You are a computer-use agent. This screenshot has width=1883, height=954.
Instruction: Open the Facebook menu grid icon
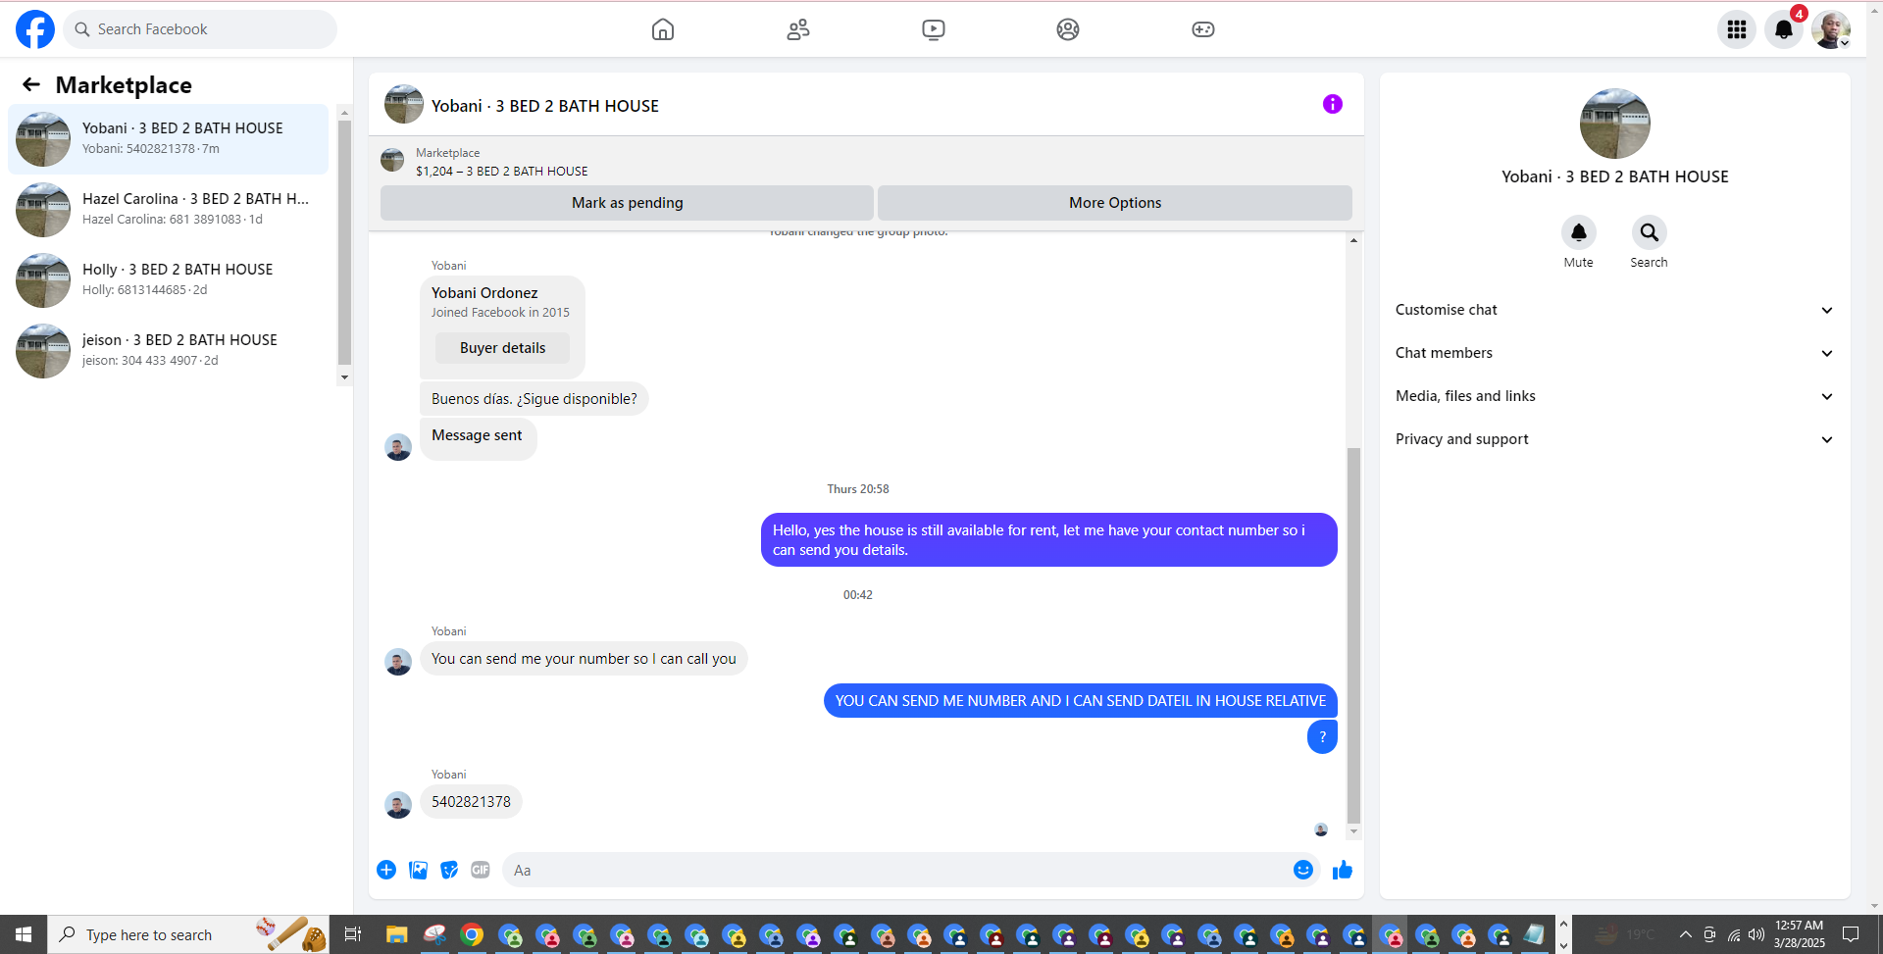(x=1737, y=29)
